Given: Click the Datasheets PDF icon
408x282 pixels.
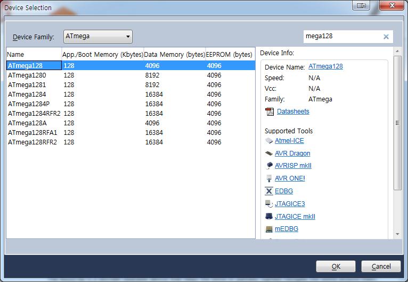Looking at the screenshot, I should click(270, 112).
